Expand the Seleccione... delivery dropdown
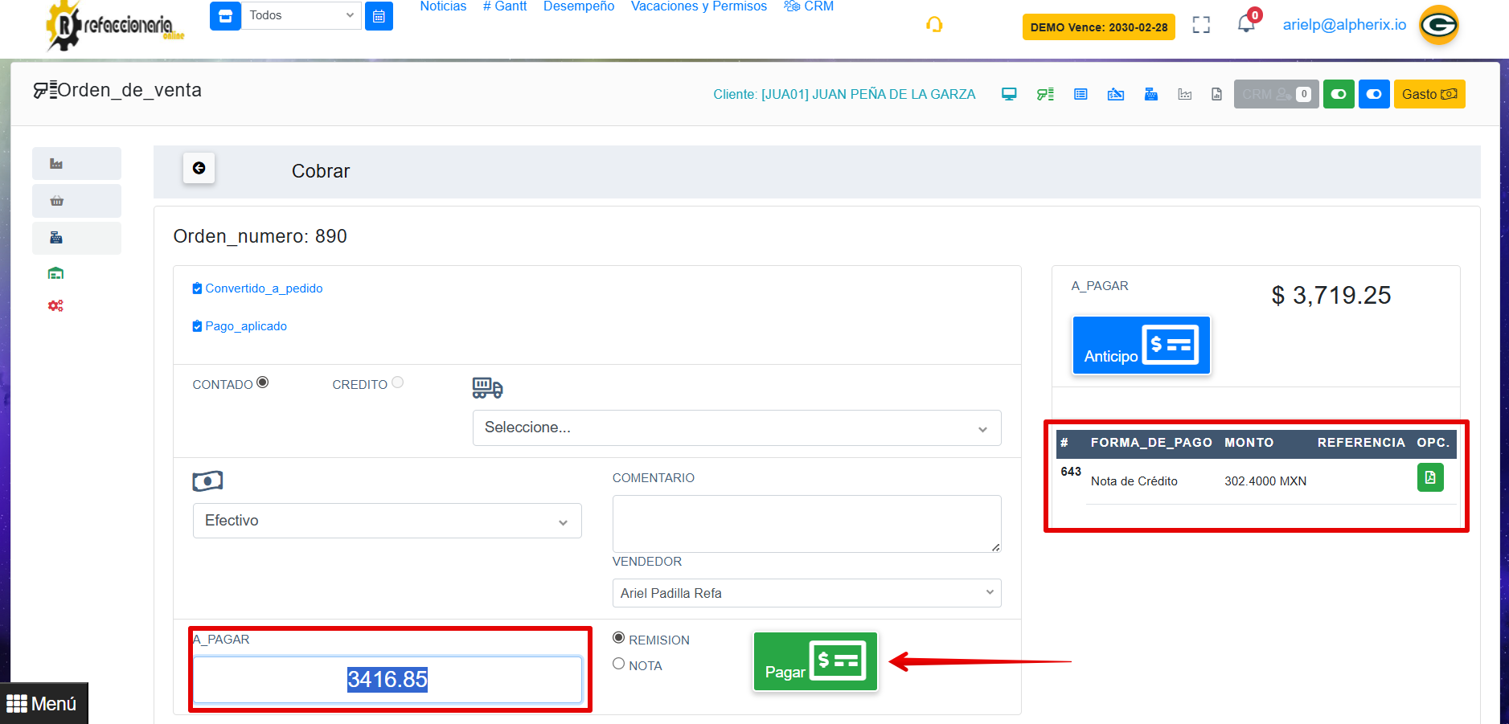 [736, 427]
